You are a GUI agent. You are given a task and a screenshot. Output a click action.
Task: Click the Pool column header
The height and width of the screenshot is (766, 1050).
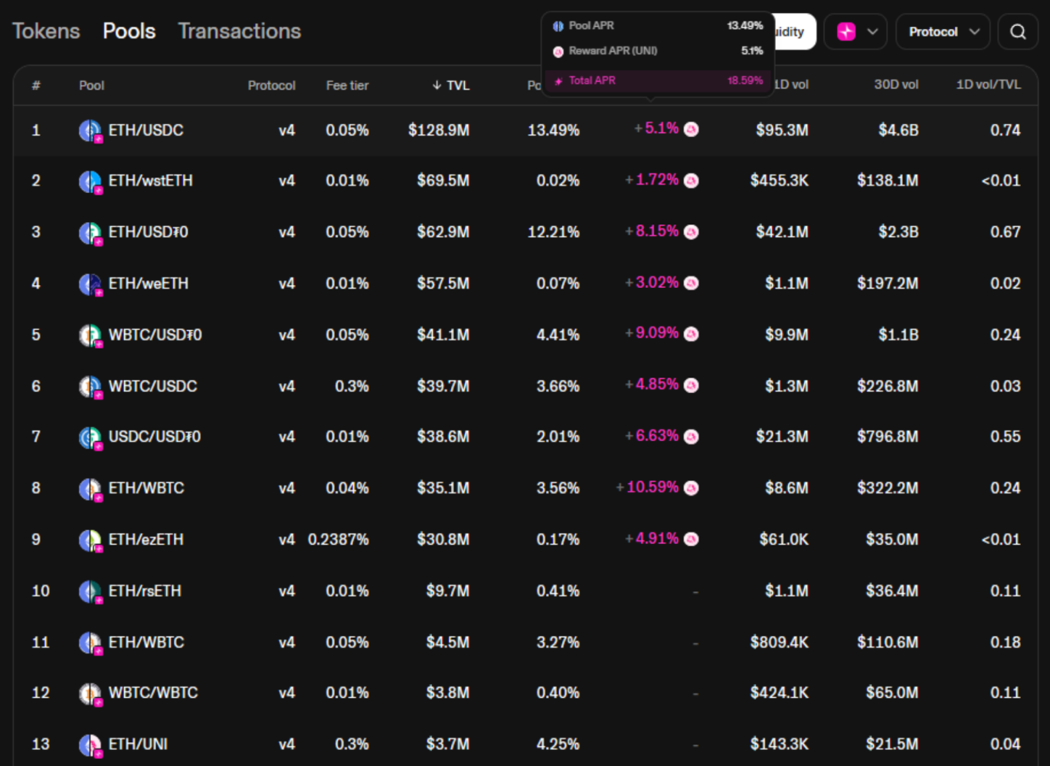point(91,85)
